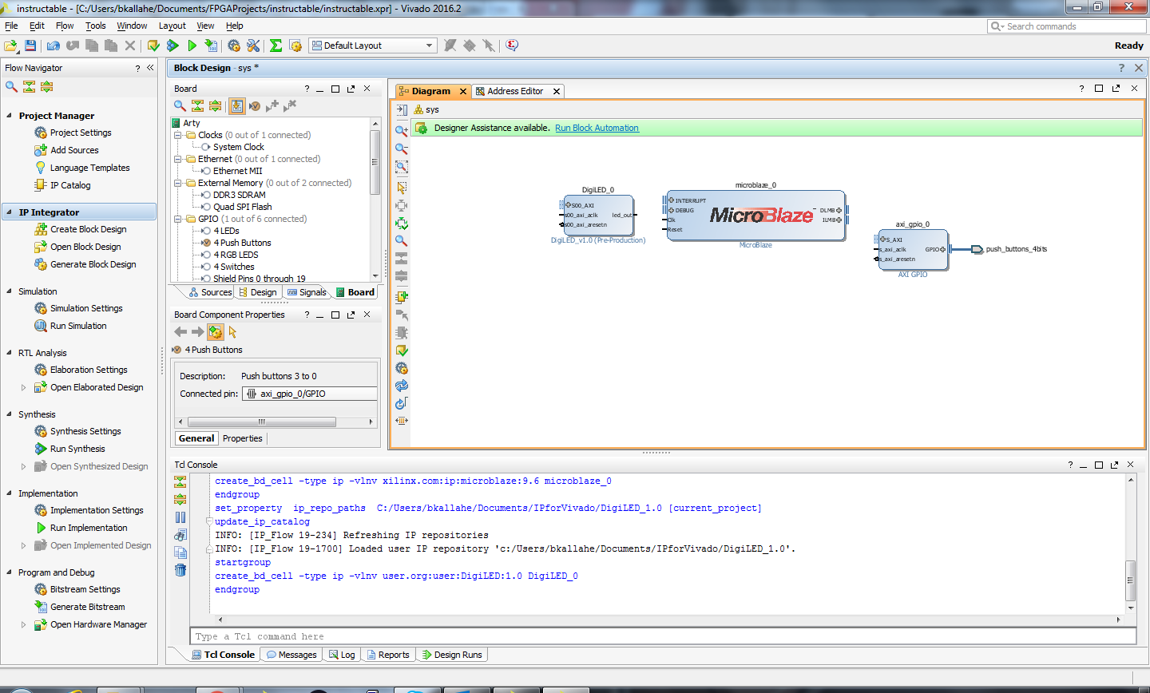Toggle the 4 LEDs connection marker
This screenshot has height=693, width=1150.
point(206,231)
